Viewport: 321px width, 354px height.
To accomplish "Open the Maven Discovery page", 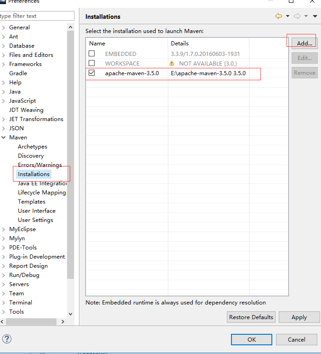I will pos(31,156).
